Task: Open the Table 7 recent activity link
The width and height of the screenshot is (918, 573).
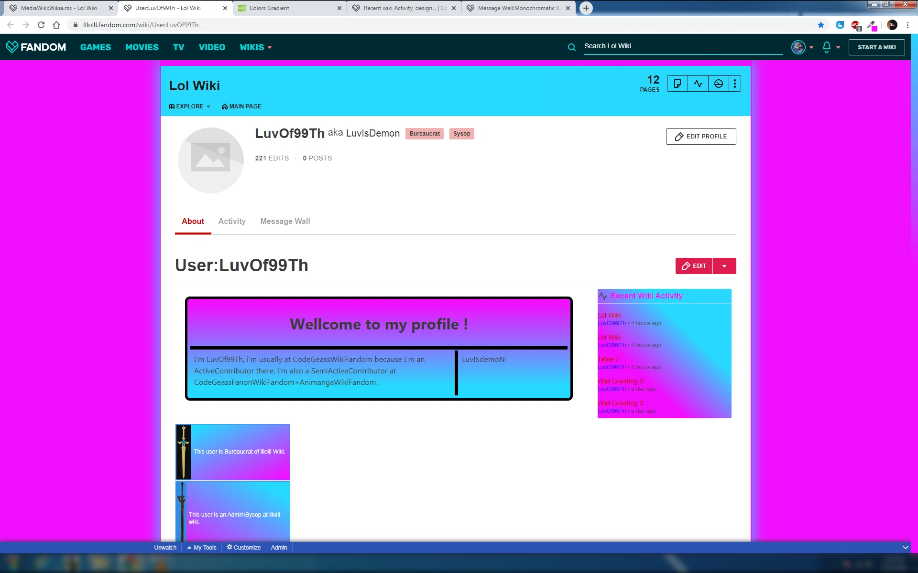Action: (608, 359)
